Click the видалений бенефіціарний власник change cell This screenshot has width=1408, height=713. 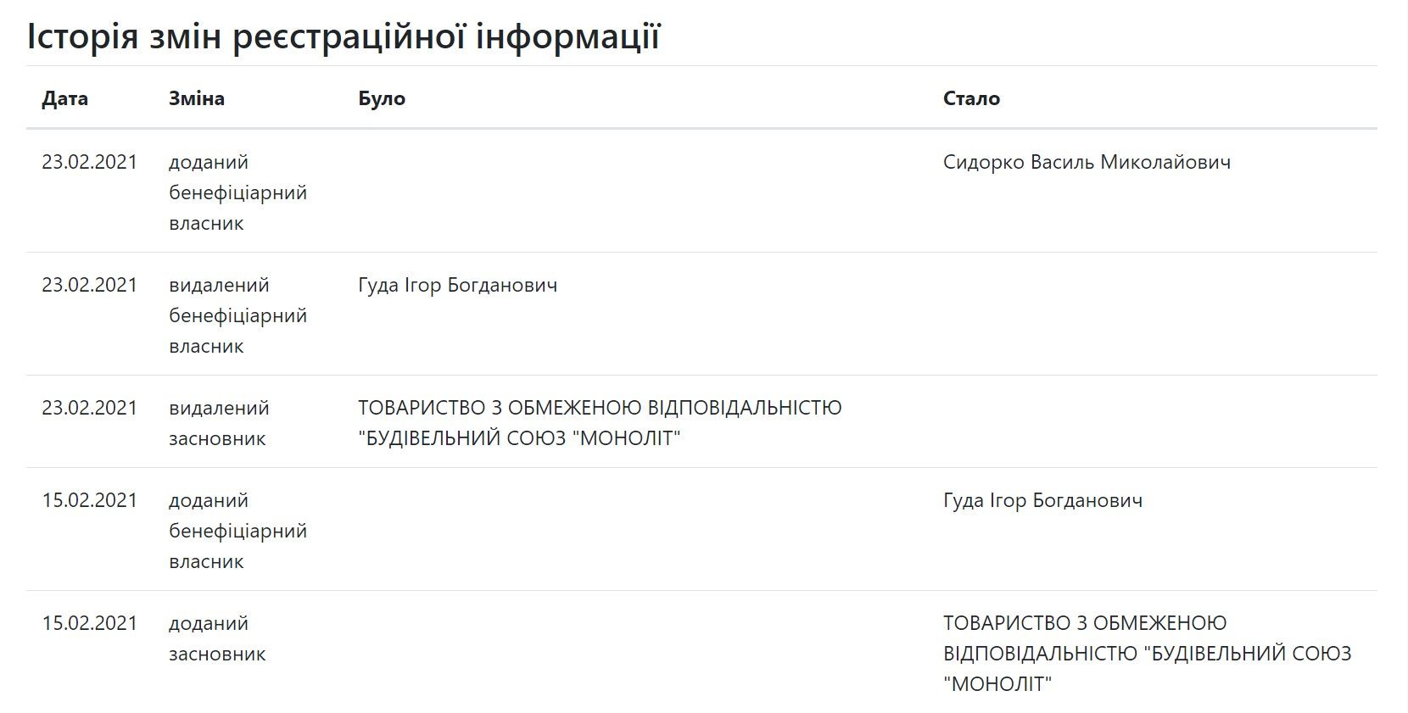[237, 315]
